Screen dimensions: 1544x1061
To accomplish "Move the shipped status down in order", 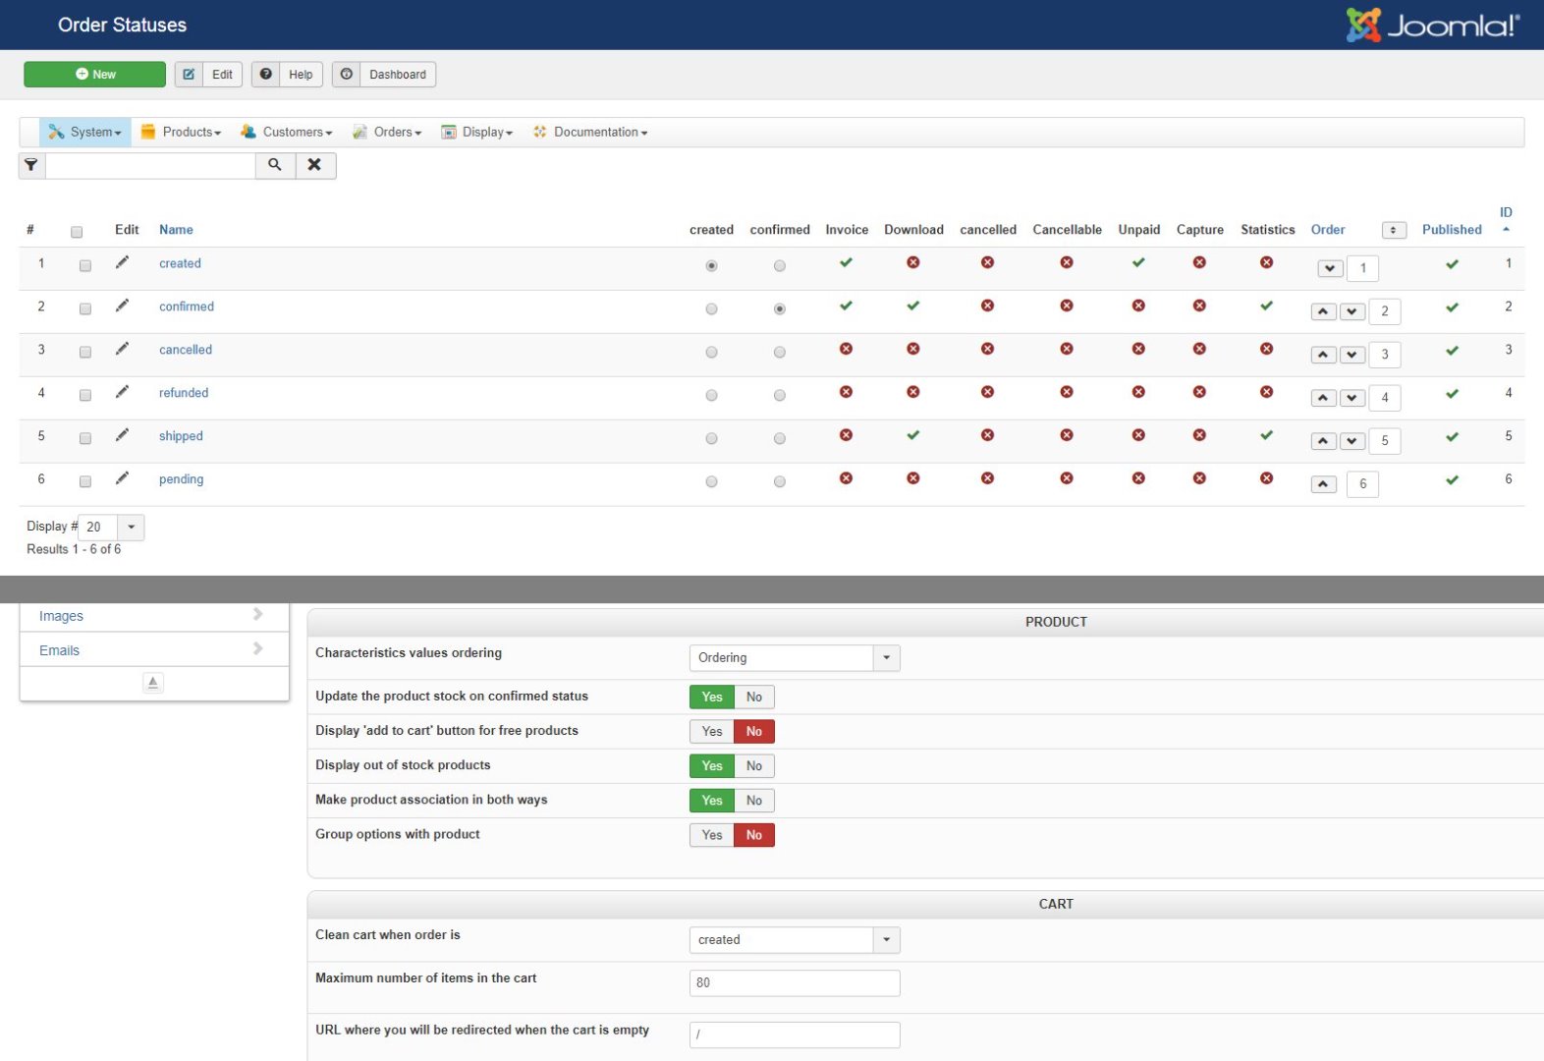I will [x=1352, y=441].
